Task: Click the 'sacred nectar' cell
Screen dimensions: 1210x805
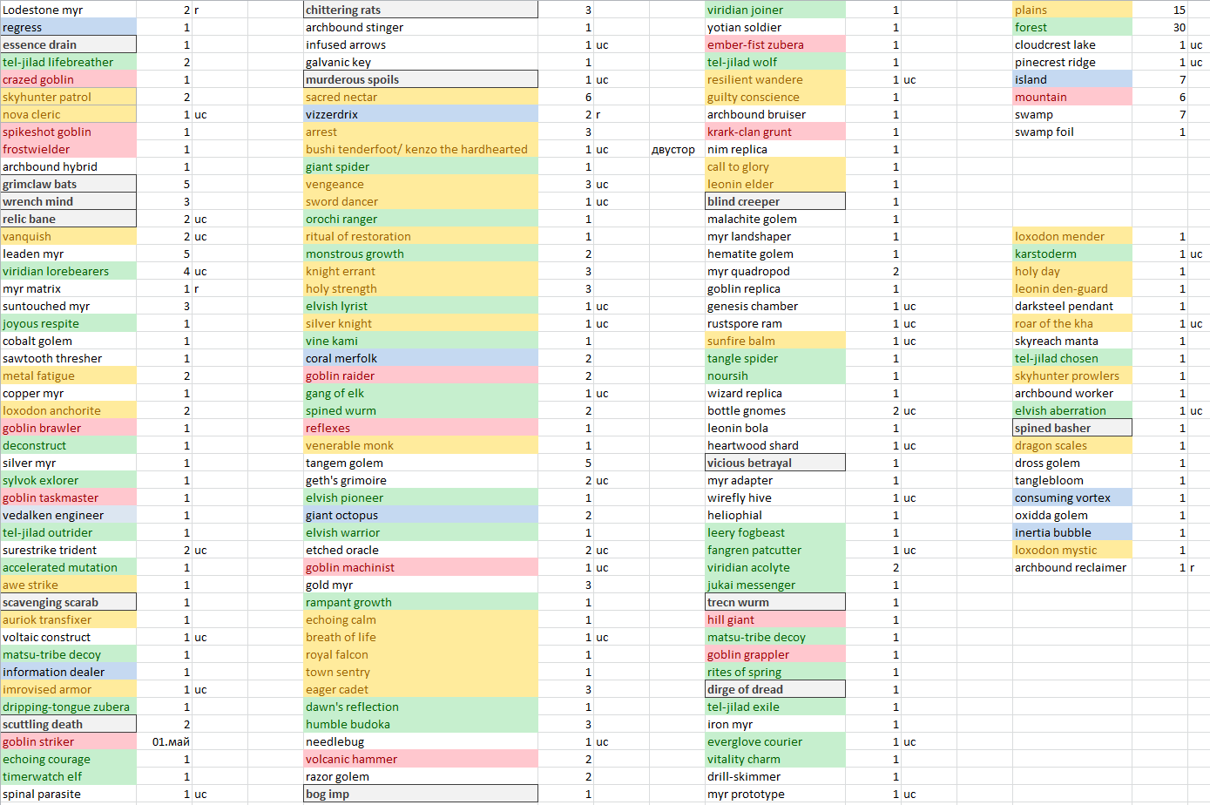Action: [x=421, y=97]
